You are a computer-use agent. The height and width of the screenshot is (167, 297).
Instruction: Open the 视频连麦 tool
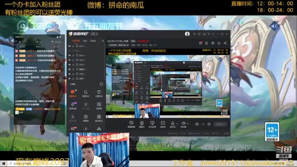pyautogui.click(x=73, y=106)
